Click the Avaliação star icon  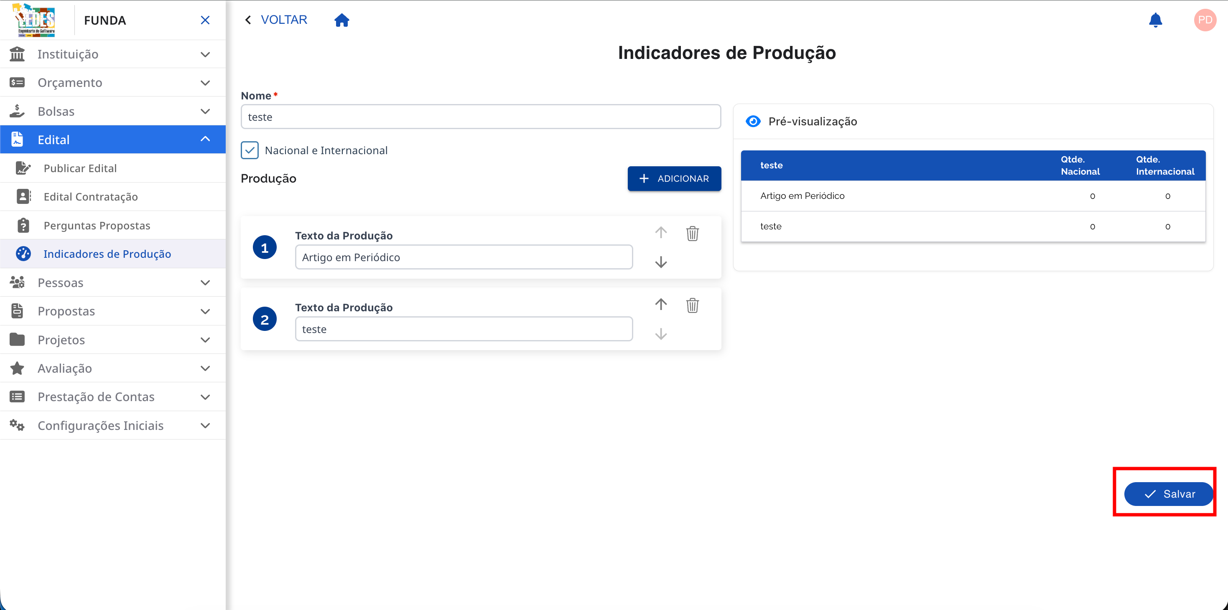coord(17,368)
